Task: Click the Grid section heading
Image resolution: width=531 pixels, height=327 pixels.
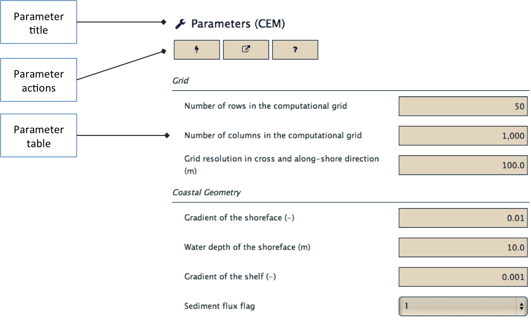Action: (x=180, y=80)
